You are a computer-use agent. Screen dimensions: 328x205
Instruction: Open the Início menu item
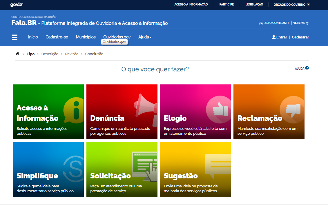pyautogui.click(x=33, y=37)
